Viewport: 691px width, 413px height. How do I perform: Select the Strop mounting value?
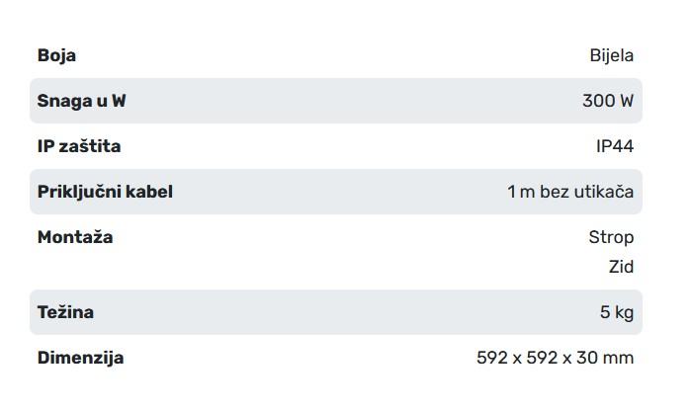pos(611,237)
